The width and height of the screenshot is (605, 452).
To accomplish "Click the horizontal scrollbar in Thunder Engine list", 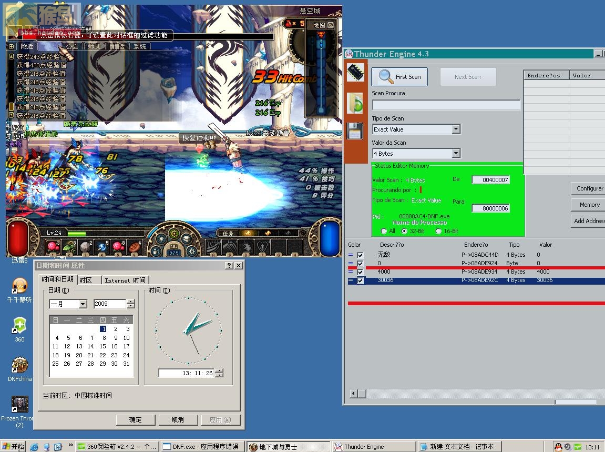I will click(477, 394).
